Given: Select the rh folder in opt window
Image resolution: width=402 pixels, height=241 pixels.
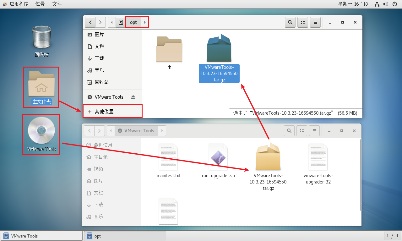Looking at the screenshot, I should point(169,52).
